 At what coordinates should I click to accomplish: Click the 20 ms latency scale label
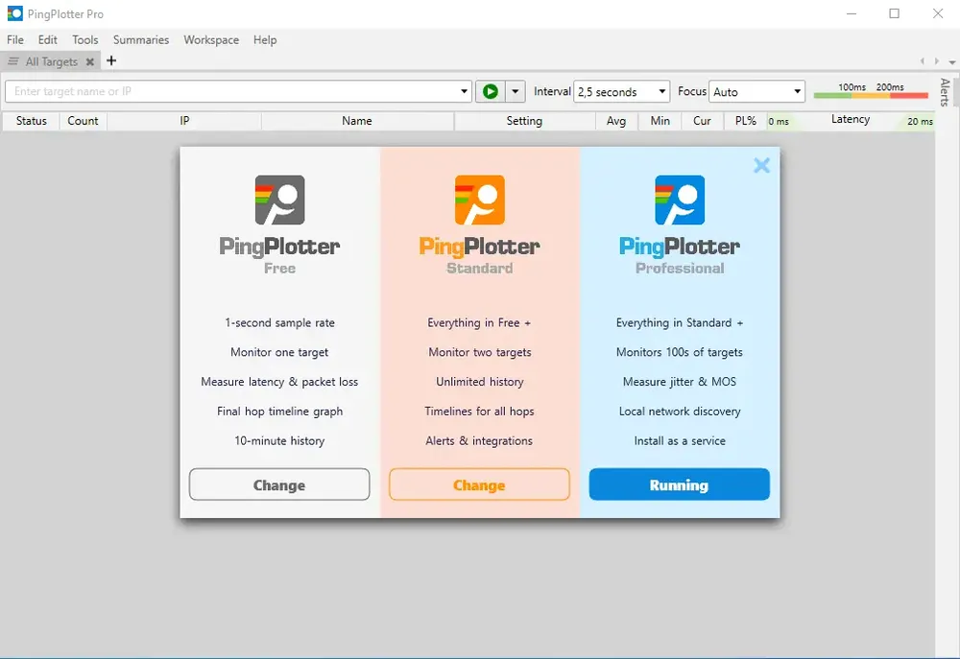(x=920, y=122)
